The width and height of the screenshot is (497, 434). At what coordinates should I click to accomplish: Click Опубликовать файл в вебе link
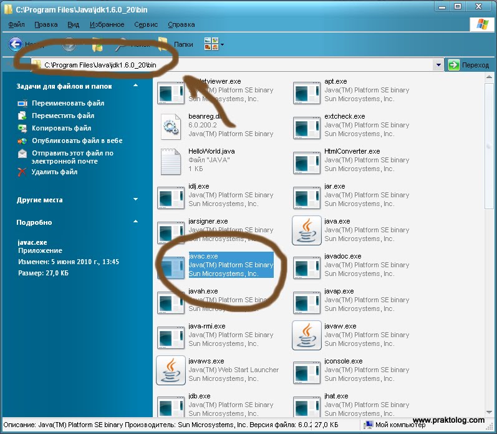tap(77, 141)
